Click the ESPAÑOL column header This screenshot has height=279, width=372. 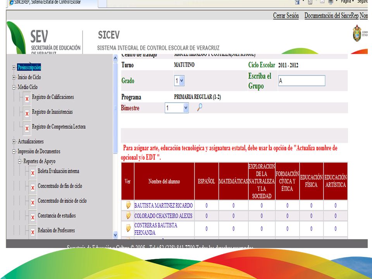point(207,181)
